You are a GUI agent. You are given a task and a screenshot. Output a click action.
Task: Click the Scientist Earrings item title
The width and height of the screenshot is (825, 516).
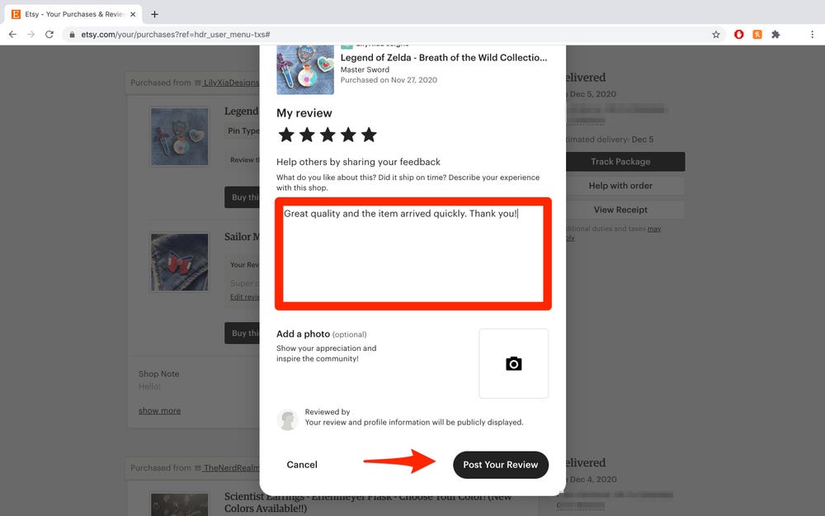[x=368, y=502]
